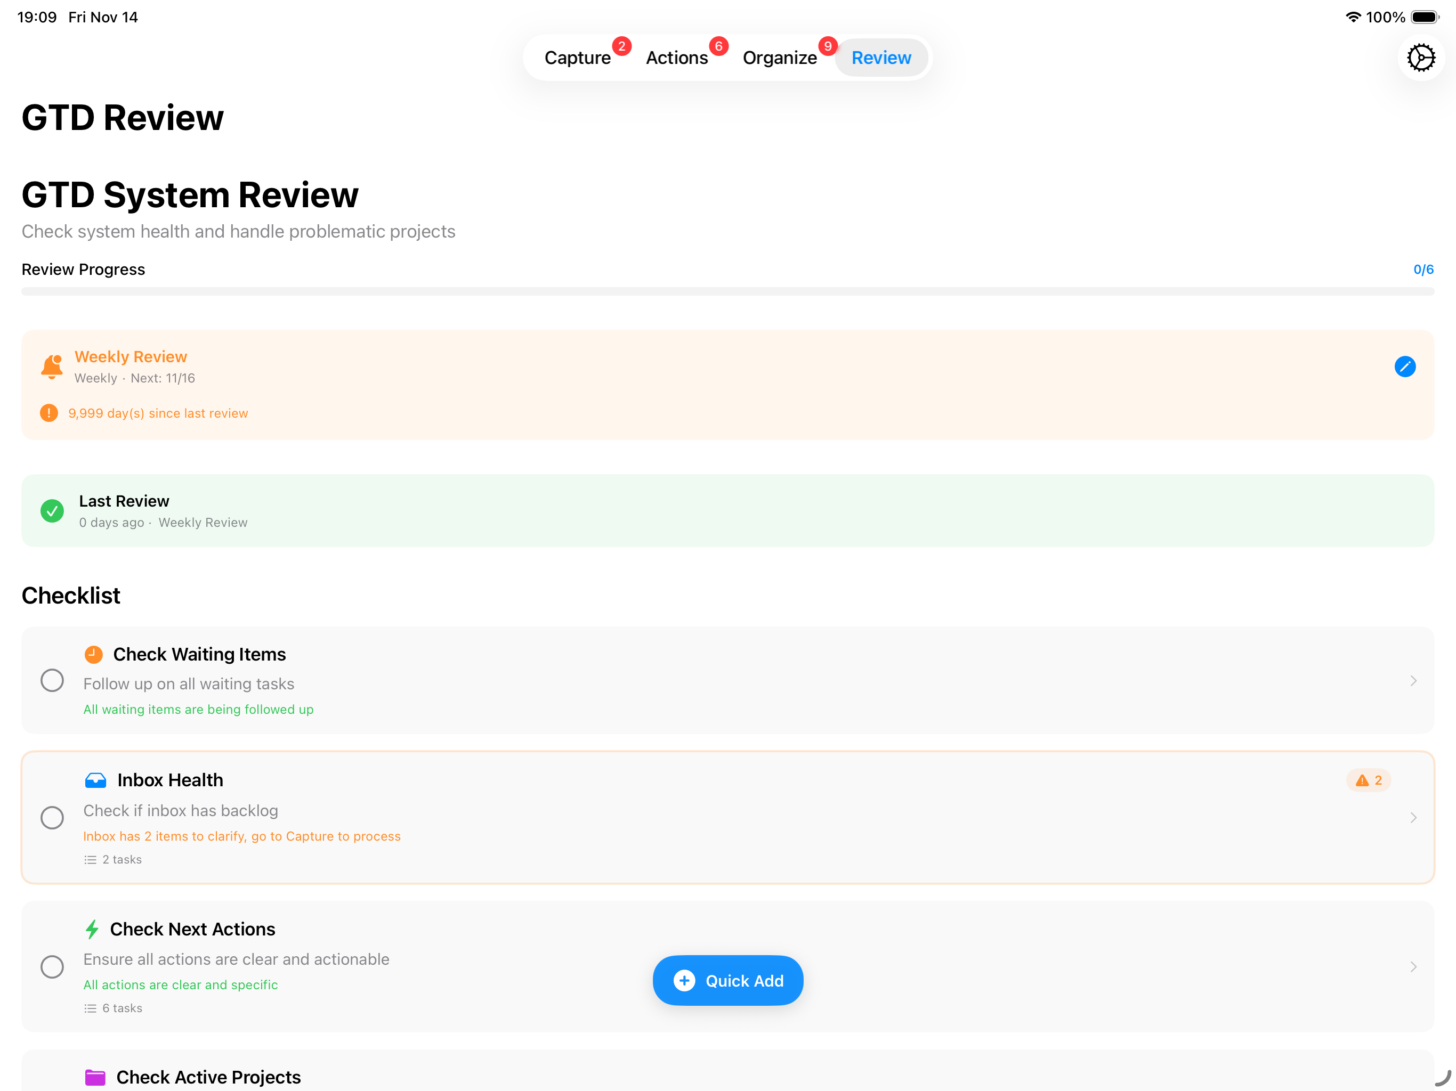Mark Check Next Actions as done
This screenshot has height=1091, width=1456.
click(52, 967)
